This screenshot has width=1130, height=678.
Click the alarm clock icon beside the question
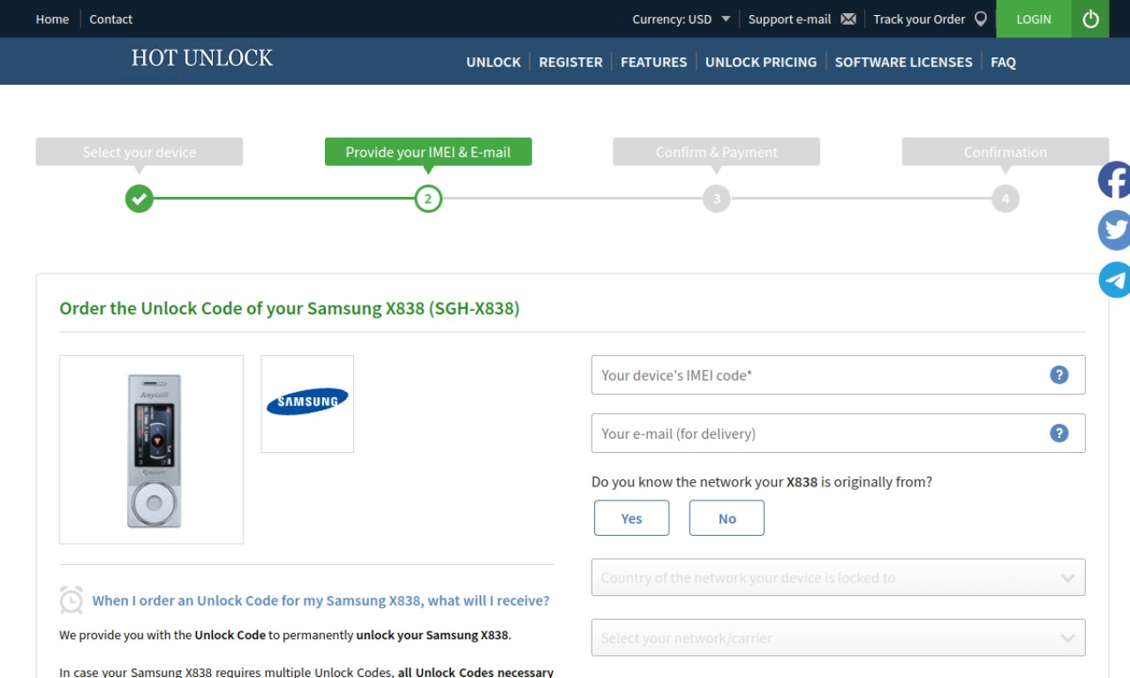click(x=72, y=599)
